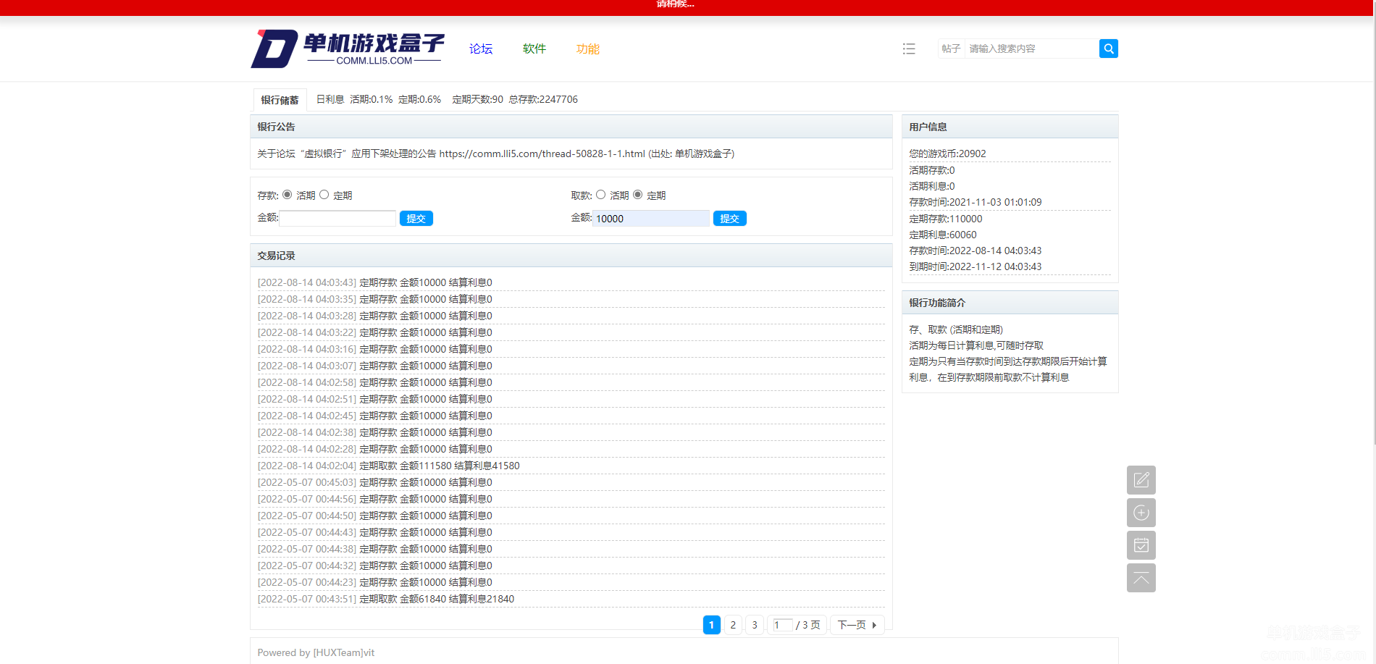The image size is (1376, 664).
Task: Go to page 2 of records
Action: [733, 625]
